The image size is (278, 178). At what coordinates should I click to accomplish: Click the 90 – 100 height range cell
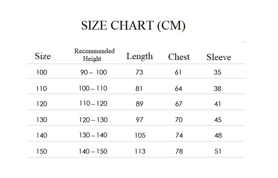(93, 72)
